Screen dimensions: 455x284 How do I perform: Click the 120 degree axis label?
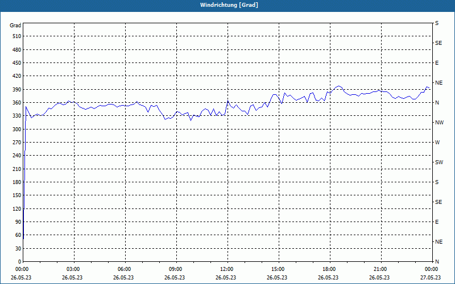[17, 208]
